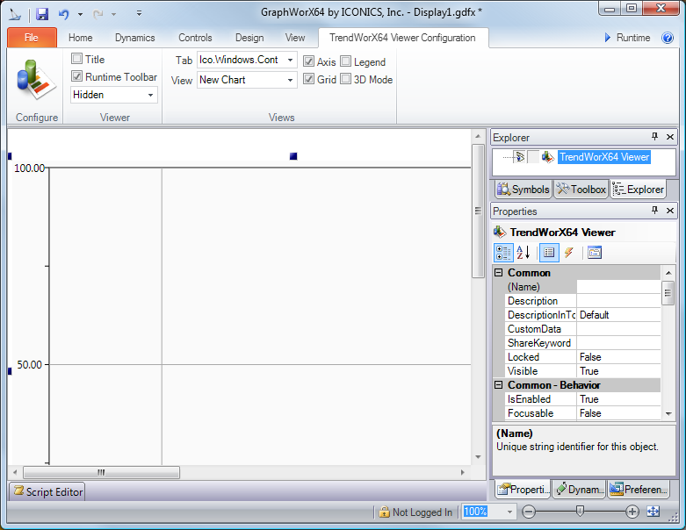Collapse the Common property category
This screenshot has width=686, height=530.
point(498,273)
